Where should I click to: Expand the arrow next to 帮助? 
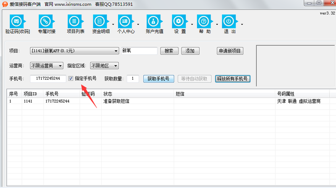click(217, 24)
